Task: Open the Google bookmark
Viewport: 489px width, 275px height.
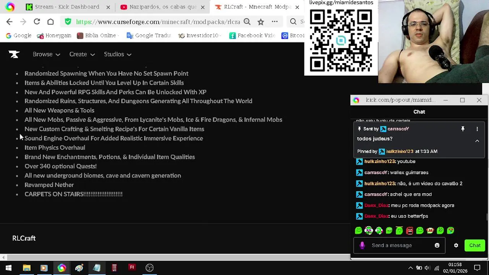Action: pos(18,36)
